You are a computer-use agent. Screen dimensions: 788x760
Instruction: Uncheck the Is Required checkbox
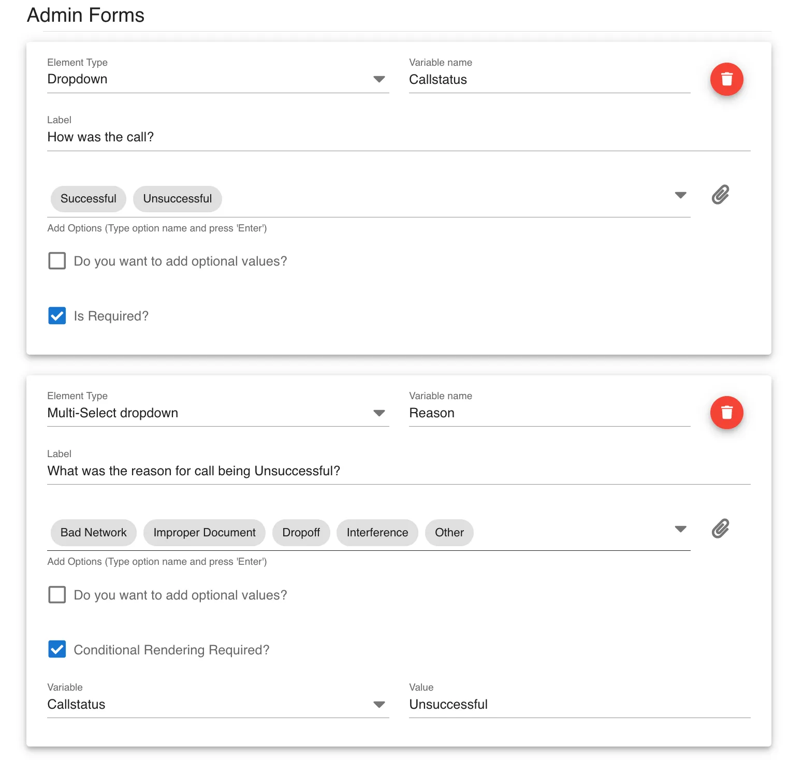(57, 316)
